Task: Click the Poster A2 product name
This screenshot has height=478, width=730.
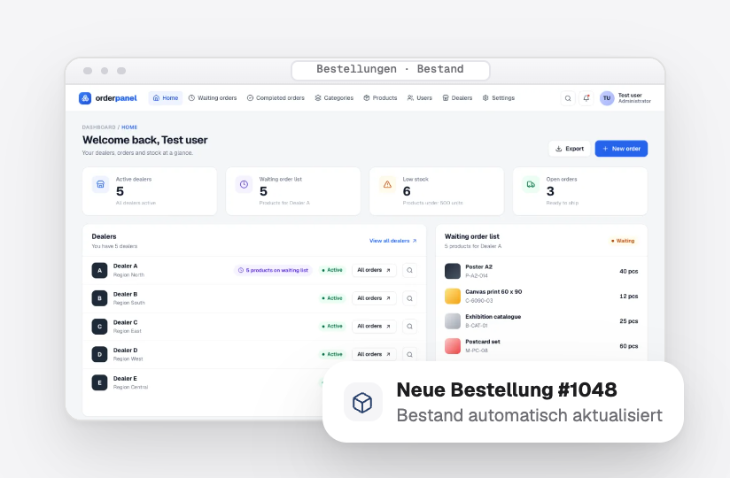Action: (478, 267)
